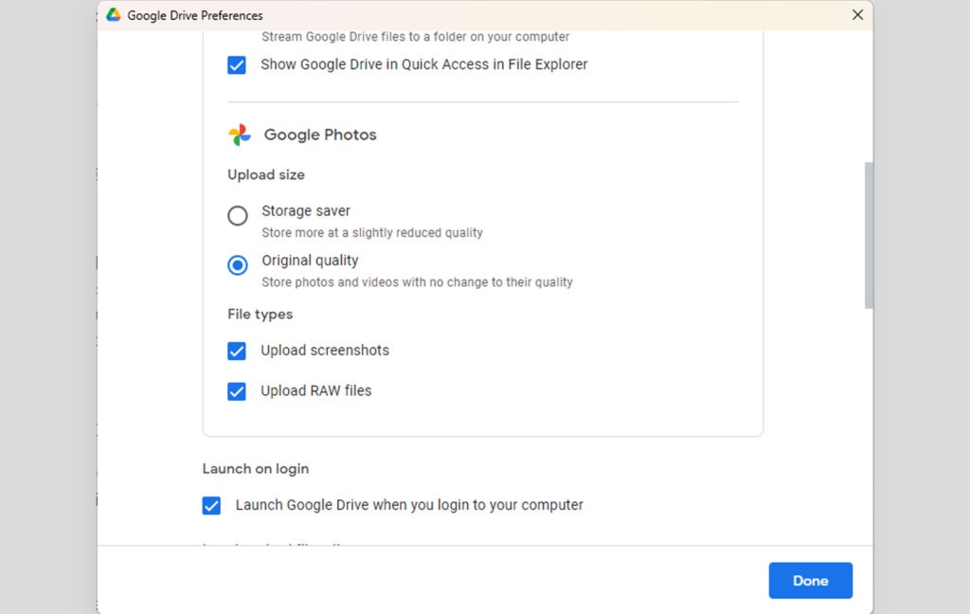The width and height of the screenshot is (970, 614).
Task: Disable Launch Google Drive on login checkbox
Action: coord(211,505)
